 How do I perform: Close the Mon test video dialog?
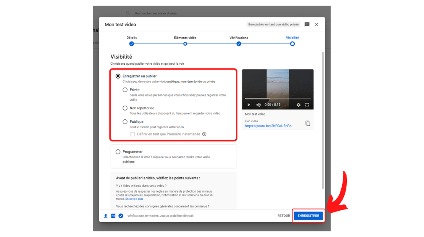pos(316,25)
